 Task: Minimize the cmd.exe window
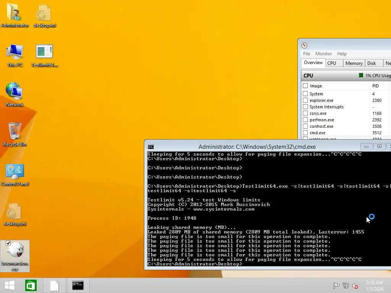pos(366,146)
